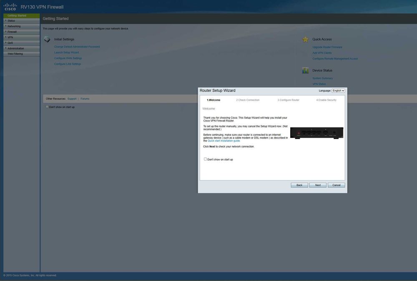Select Getting Started in the sidebar
Image resolution: width=417 pixels, height=281 pixels.
pos(22,16)
